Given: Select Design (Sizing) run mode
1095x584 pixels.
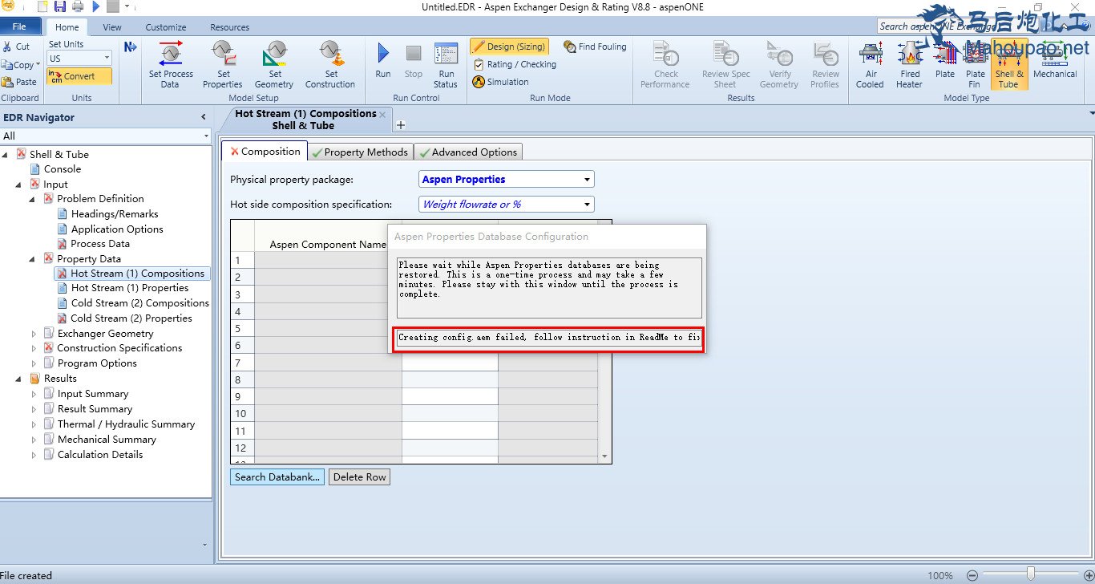Looking at the screenshot, I should [x=509, y=47].
